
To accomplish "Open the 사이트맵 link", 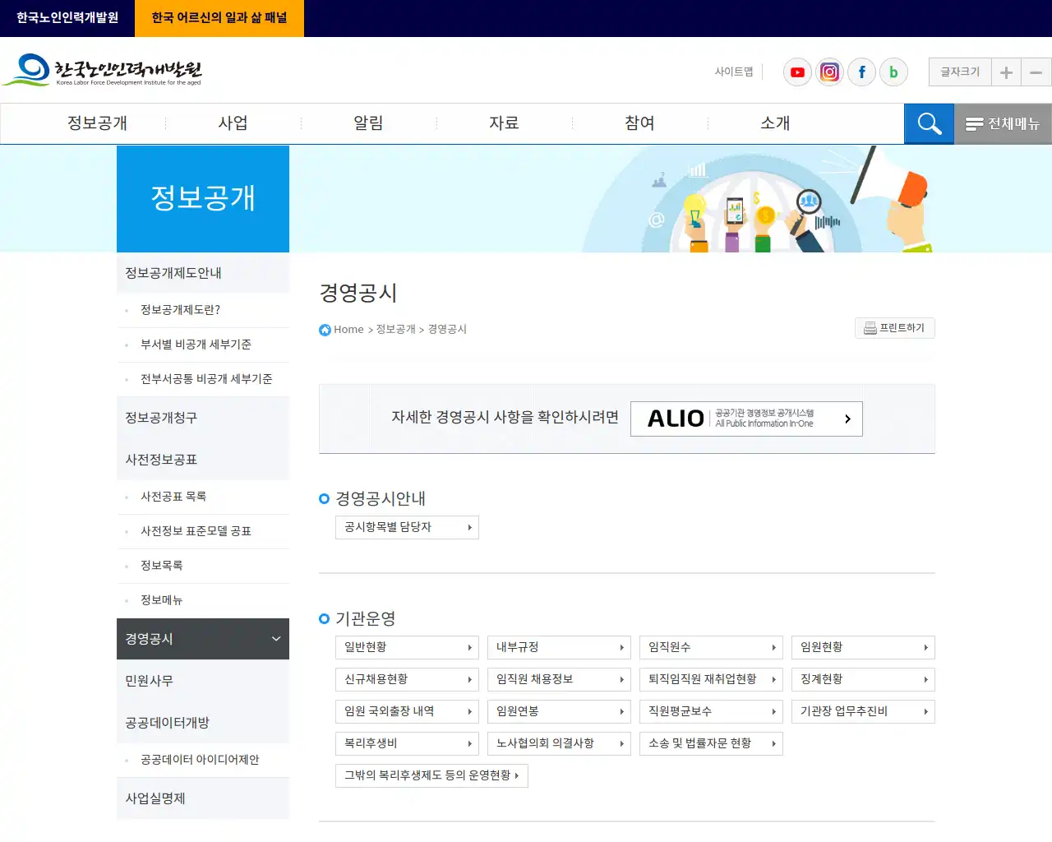I will point(734,72).
